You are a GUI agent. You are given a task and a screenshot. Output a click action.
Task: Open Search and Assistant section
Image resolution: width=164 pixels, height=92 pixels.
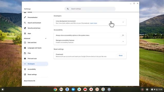34,23
